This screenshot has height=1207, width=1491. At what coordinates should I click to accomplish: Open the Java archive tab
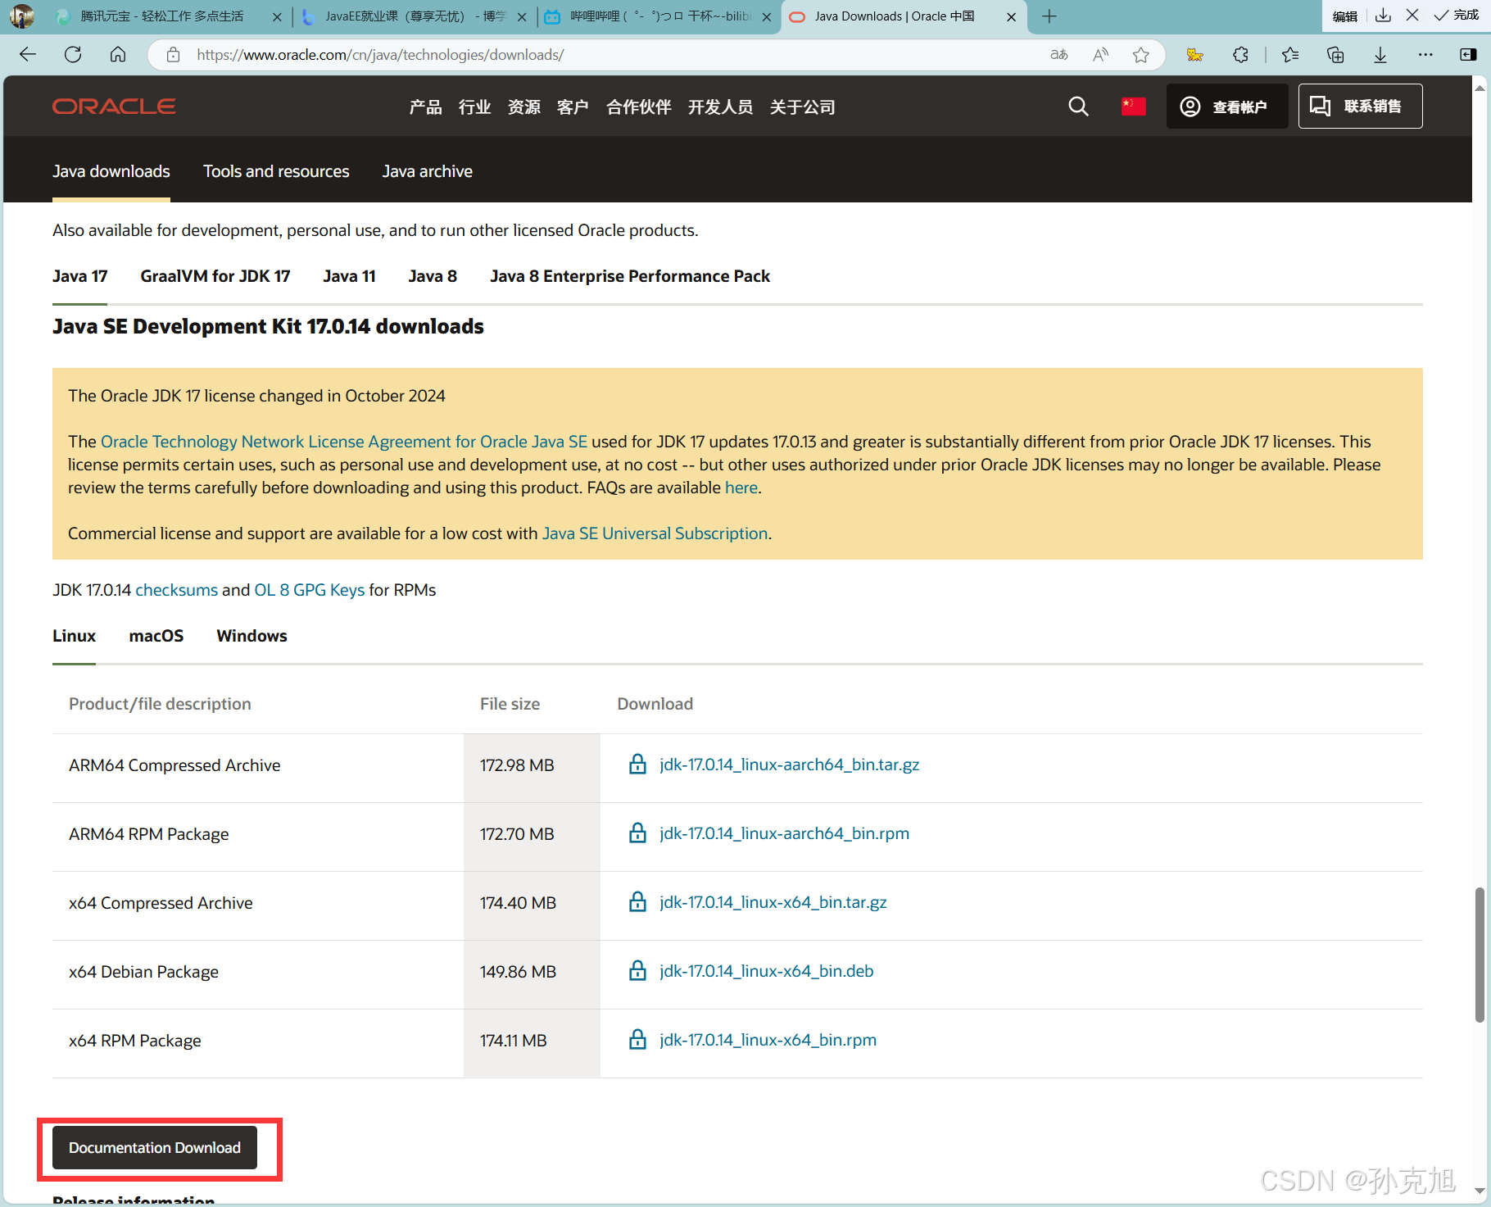tap(427, 171)
